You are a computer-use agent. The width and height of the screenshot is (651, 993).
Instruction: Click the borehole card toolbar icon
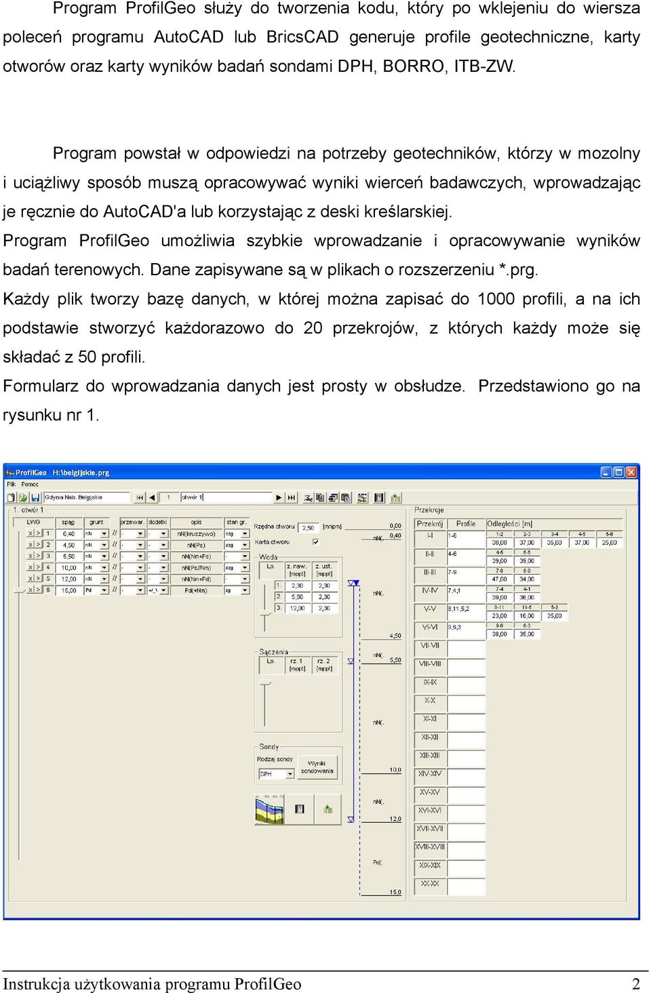coord(378,498)
